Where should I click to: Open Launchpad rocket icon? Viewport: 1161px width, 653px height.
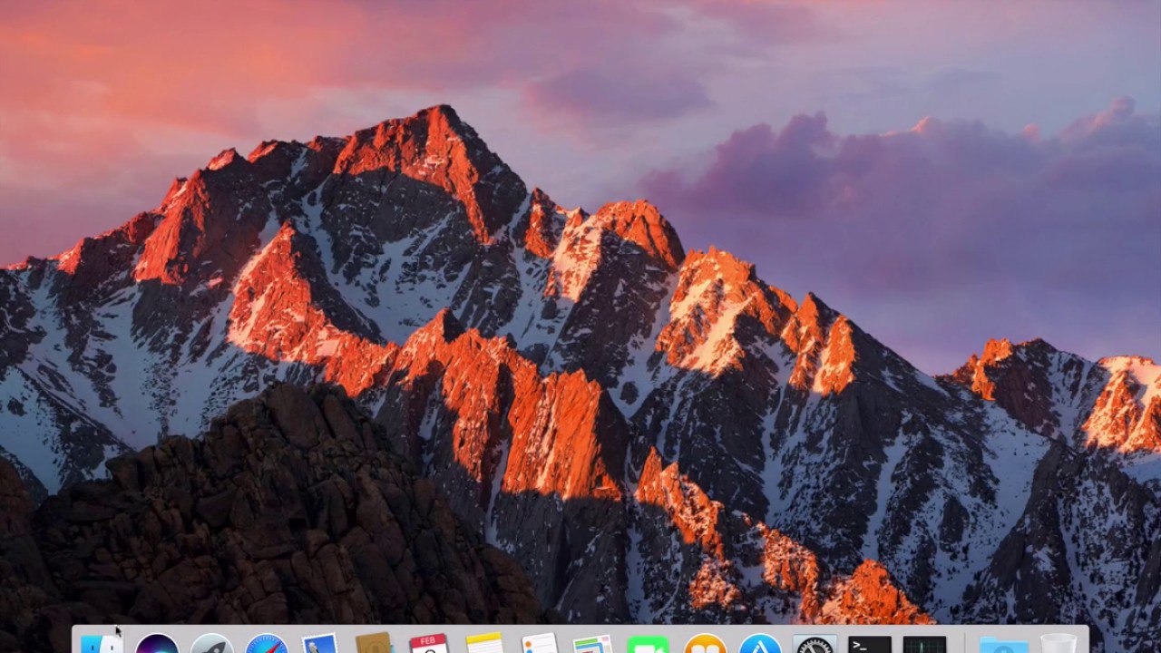point(212,643)
